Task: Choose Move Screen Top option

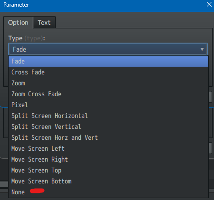Action: [108, 170]
